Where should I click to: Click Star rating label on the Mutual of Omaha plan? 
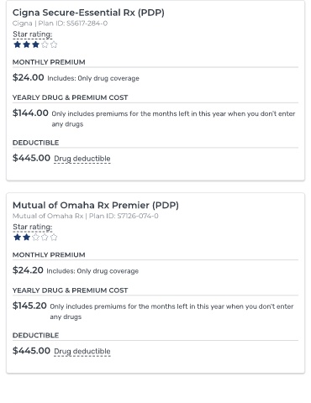pos(33,227)
